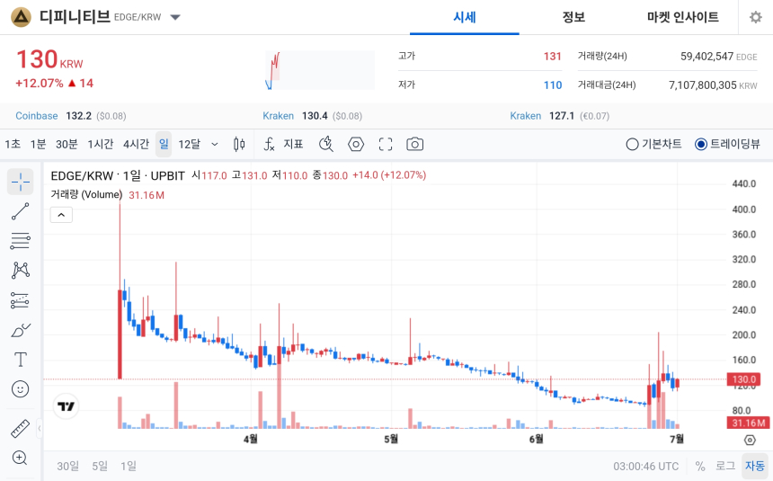Switch to the 마켓 인사이트 tab

pyautogui.click(x=683, y=18)
